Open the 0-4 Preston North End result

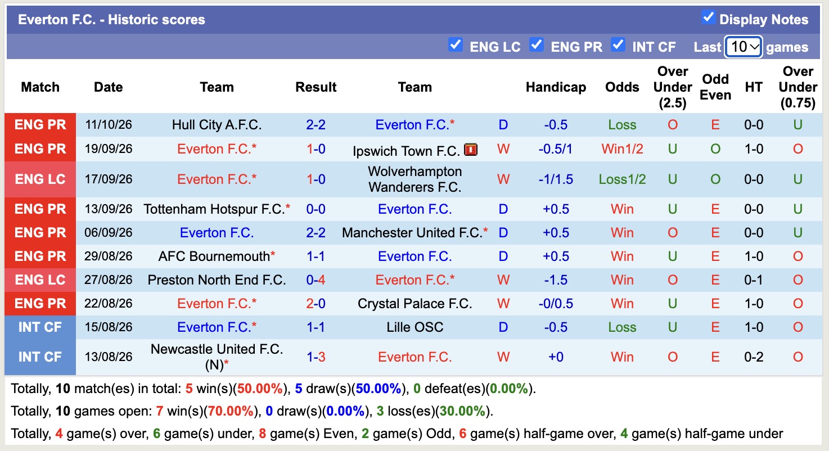[x=316, y=280]
